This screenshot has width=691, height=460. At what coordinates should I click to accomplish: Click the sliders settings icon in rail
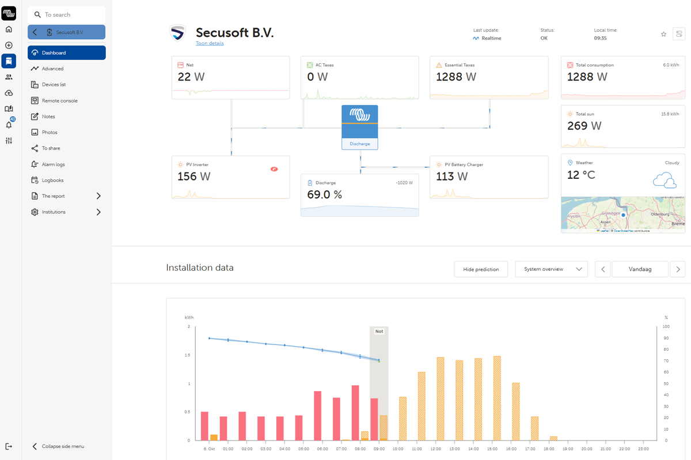tap(9, 141)
